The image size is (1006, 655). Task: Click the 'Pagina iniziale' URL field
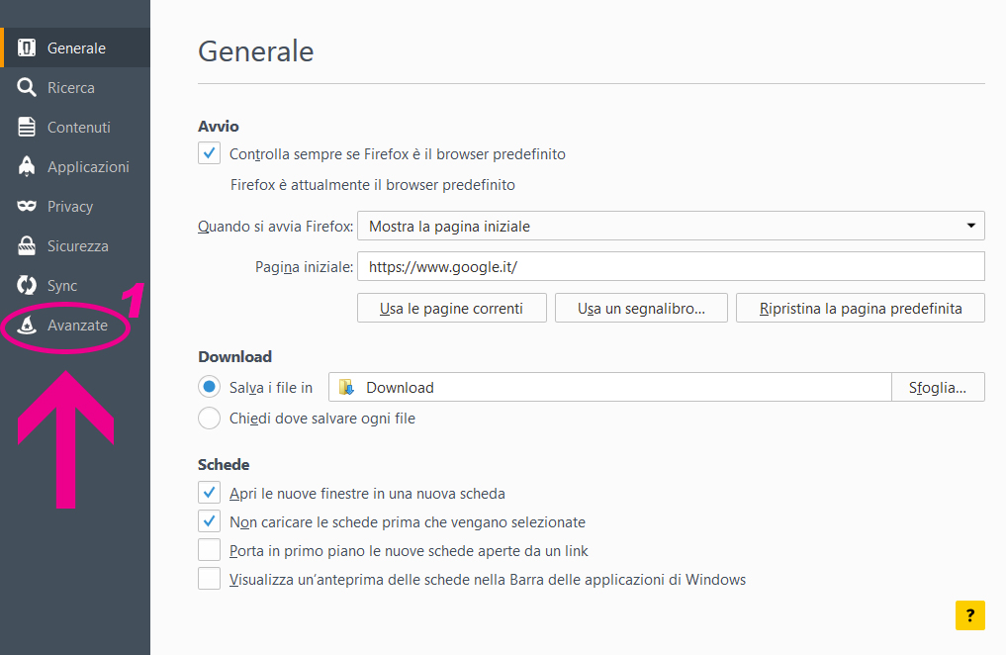point(671,266)
